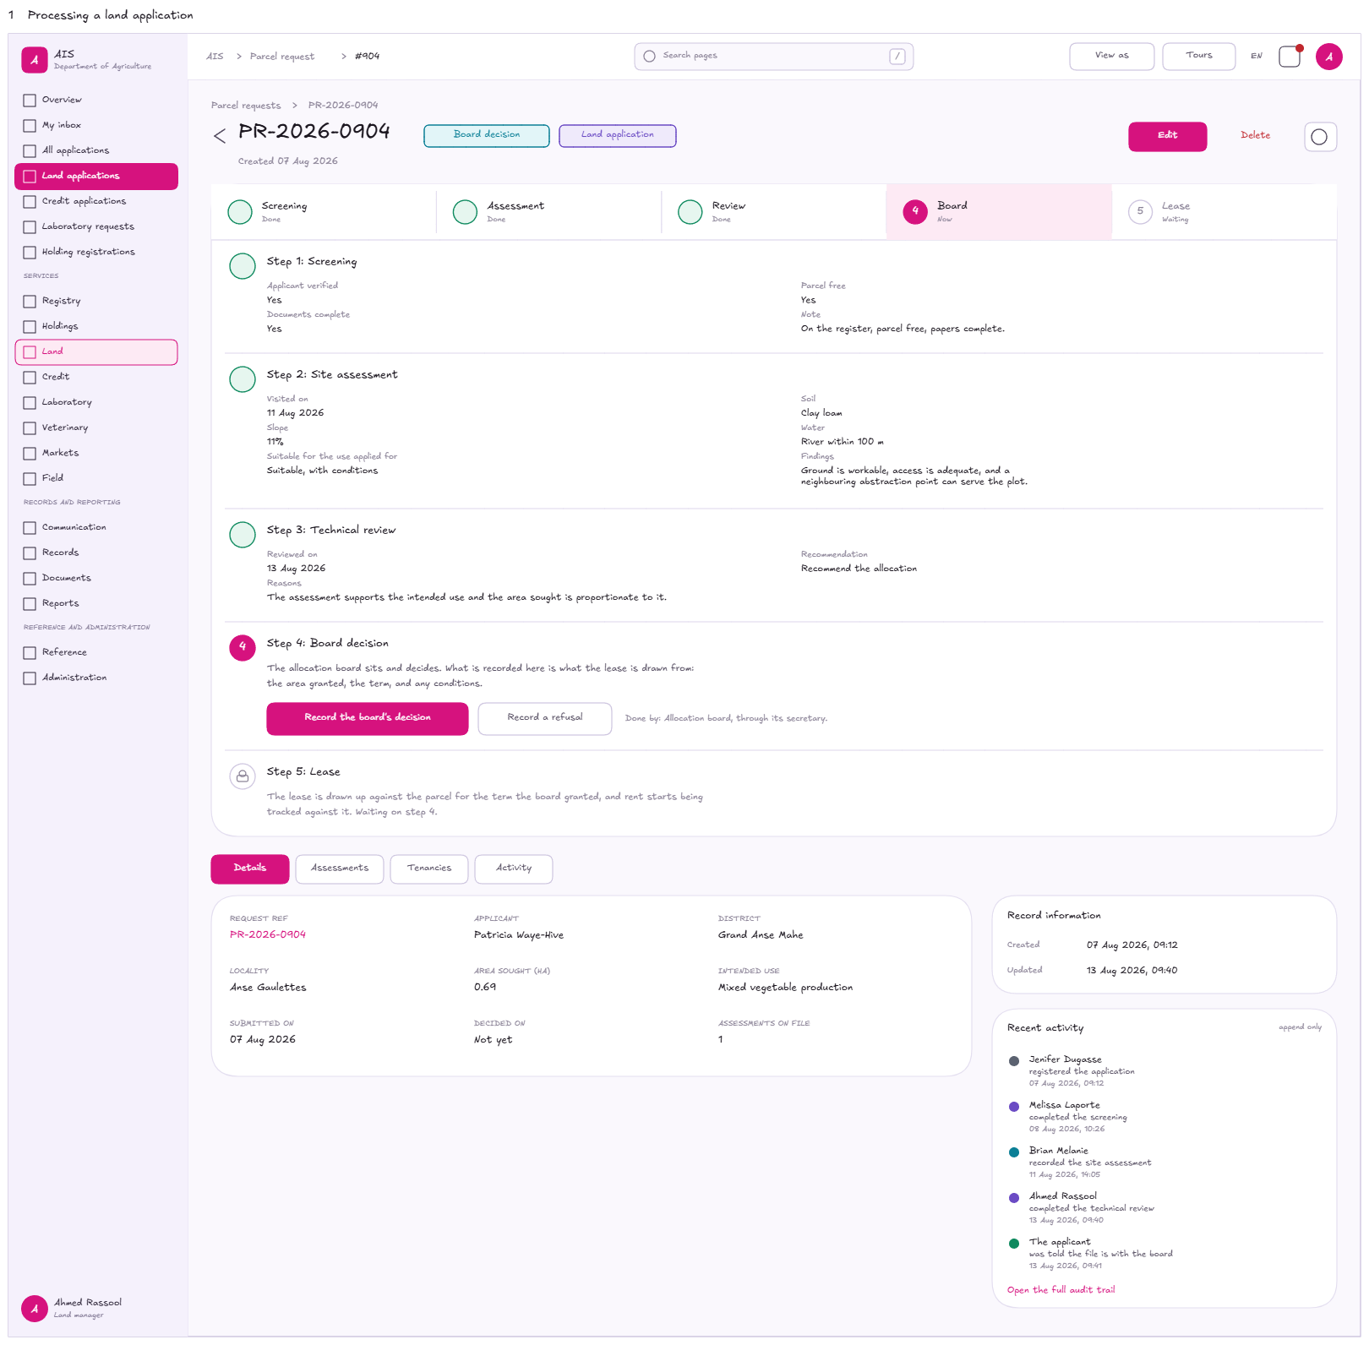Click the Edit button
This screenshot has height=1345, width=1369.
[x=1168, y=137]
